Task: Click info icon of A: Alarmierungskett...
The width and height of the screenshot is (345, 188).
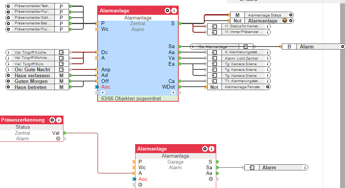Action: [x=268, y=52]
